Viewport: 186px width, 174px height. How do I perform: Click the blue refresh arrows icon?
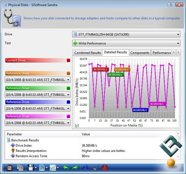tap(85, 168)
